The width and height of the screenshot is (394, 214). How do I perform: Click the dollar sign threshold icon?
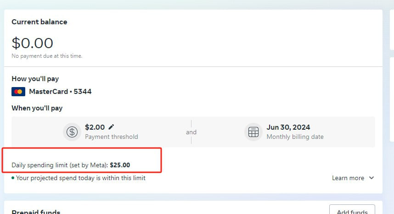[72, 132]
